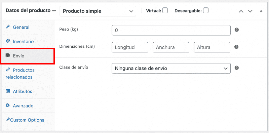The width and height of the screenshot is (269, 133).
Task: Move the product data panel down
Action: (x=250, y=11)
